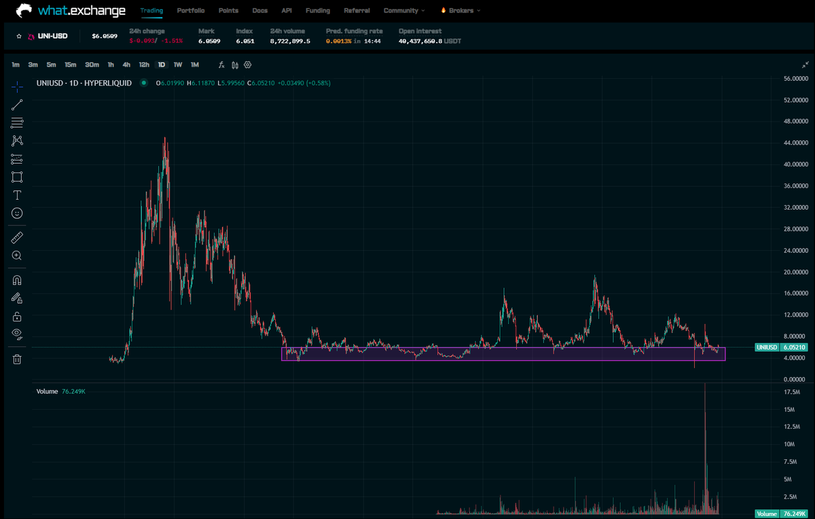This screenshot has width=815, height=519.
Task: Switch to 1m timeframe
Action: click(16, 65)
